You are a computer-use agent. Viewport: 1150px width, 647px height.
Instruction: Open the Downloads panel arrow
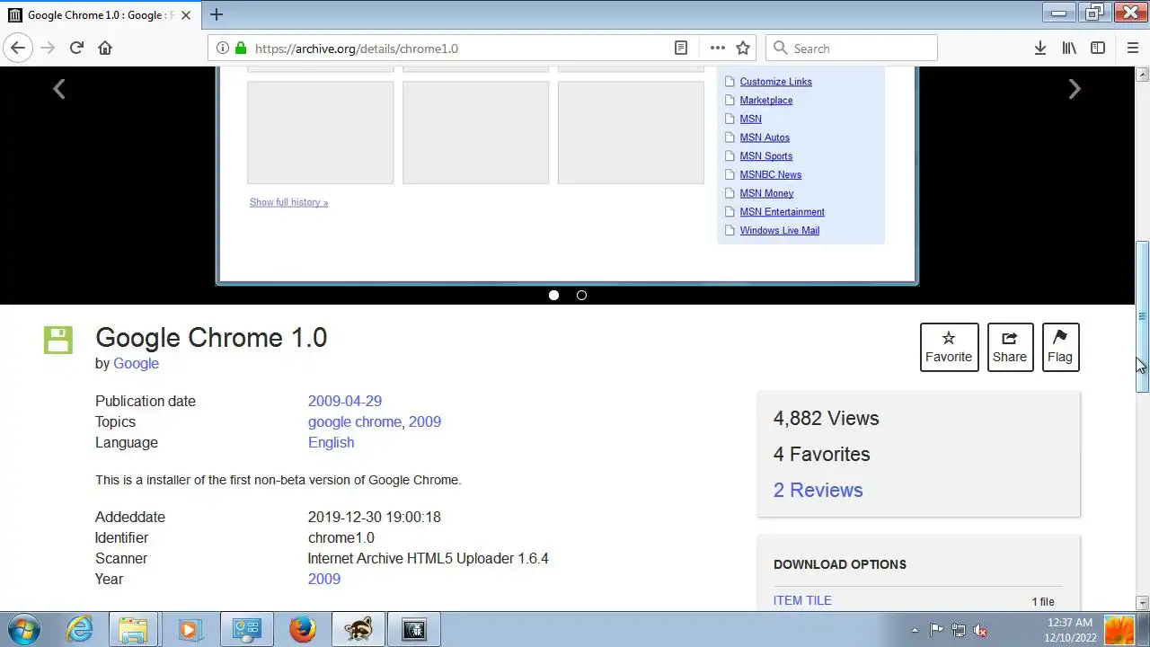pos(1039,48)
